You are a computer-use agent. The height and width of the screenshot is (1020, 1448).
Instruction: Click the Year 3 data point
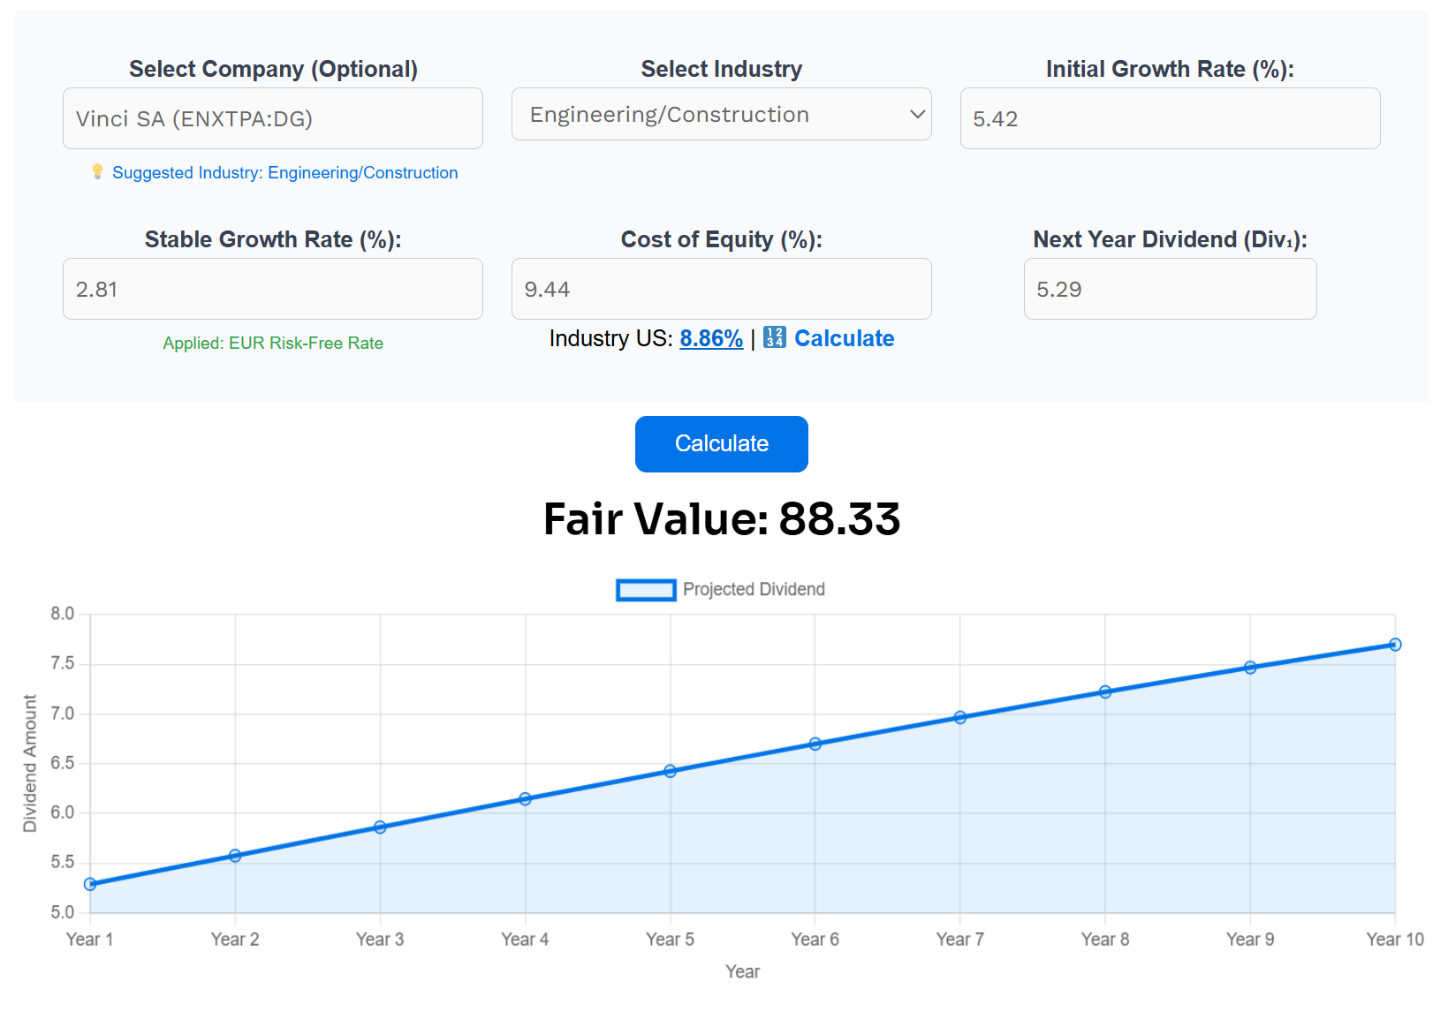click(x=380, y=827)
